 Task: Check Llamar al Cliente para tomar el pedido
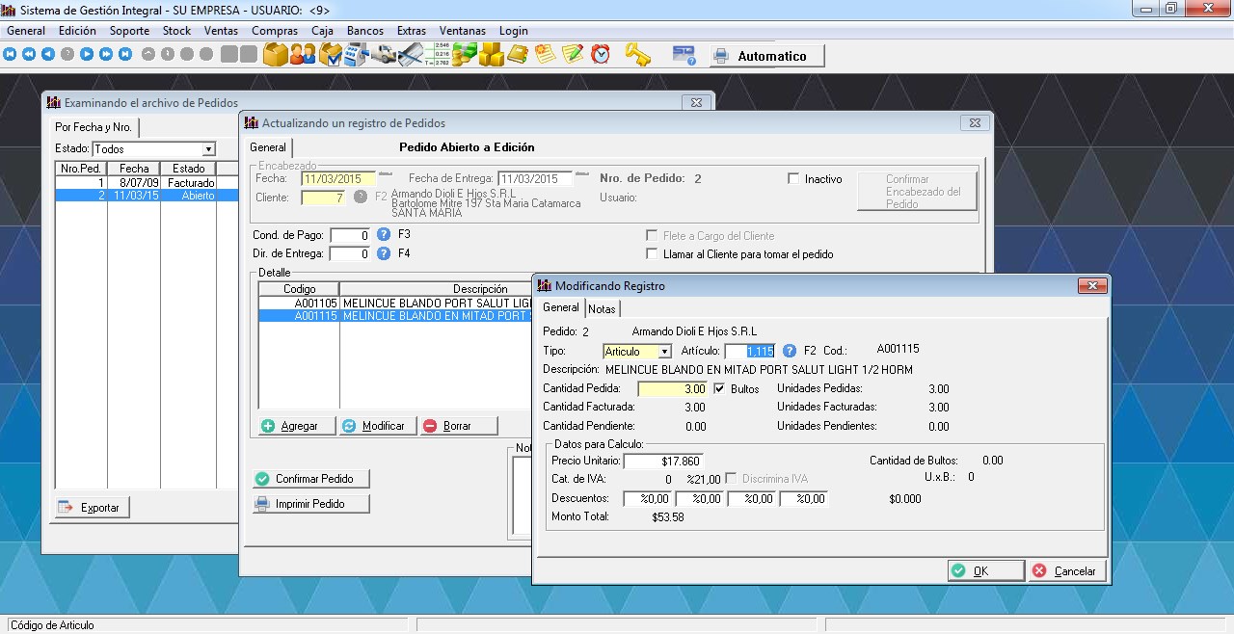pyautogui.click(x=652, y=254)
